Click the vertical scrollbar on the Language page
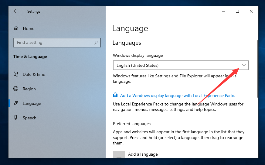265x165 pixels. [x=257, y=69]
